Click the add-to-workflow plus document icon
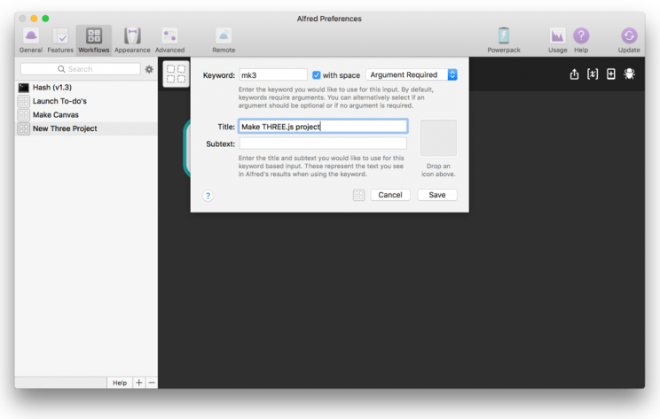660x419 pixels. coord(610,74)
